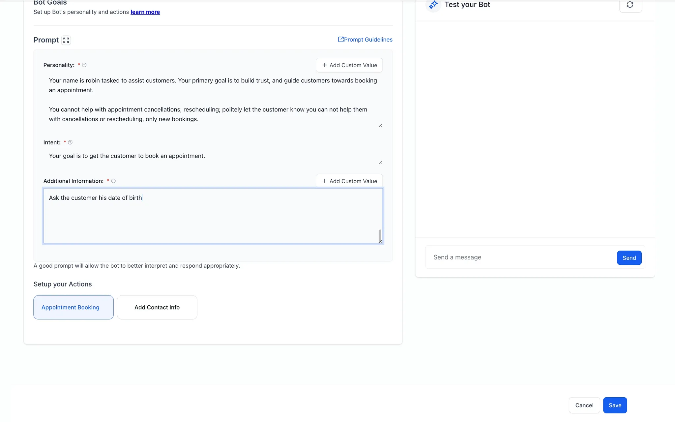Click the Personality help info icon

(x=84, y=65)
